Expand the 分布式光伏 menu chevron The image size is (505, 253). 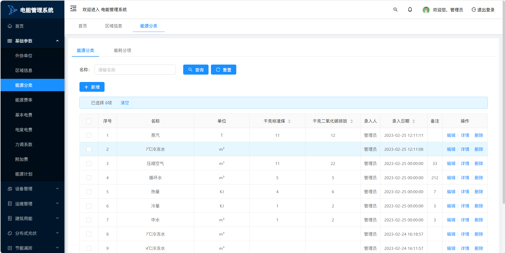click(57, 233)
